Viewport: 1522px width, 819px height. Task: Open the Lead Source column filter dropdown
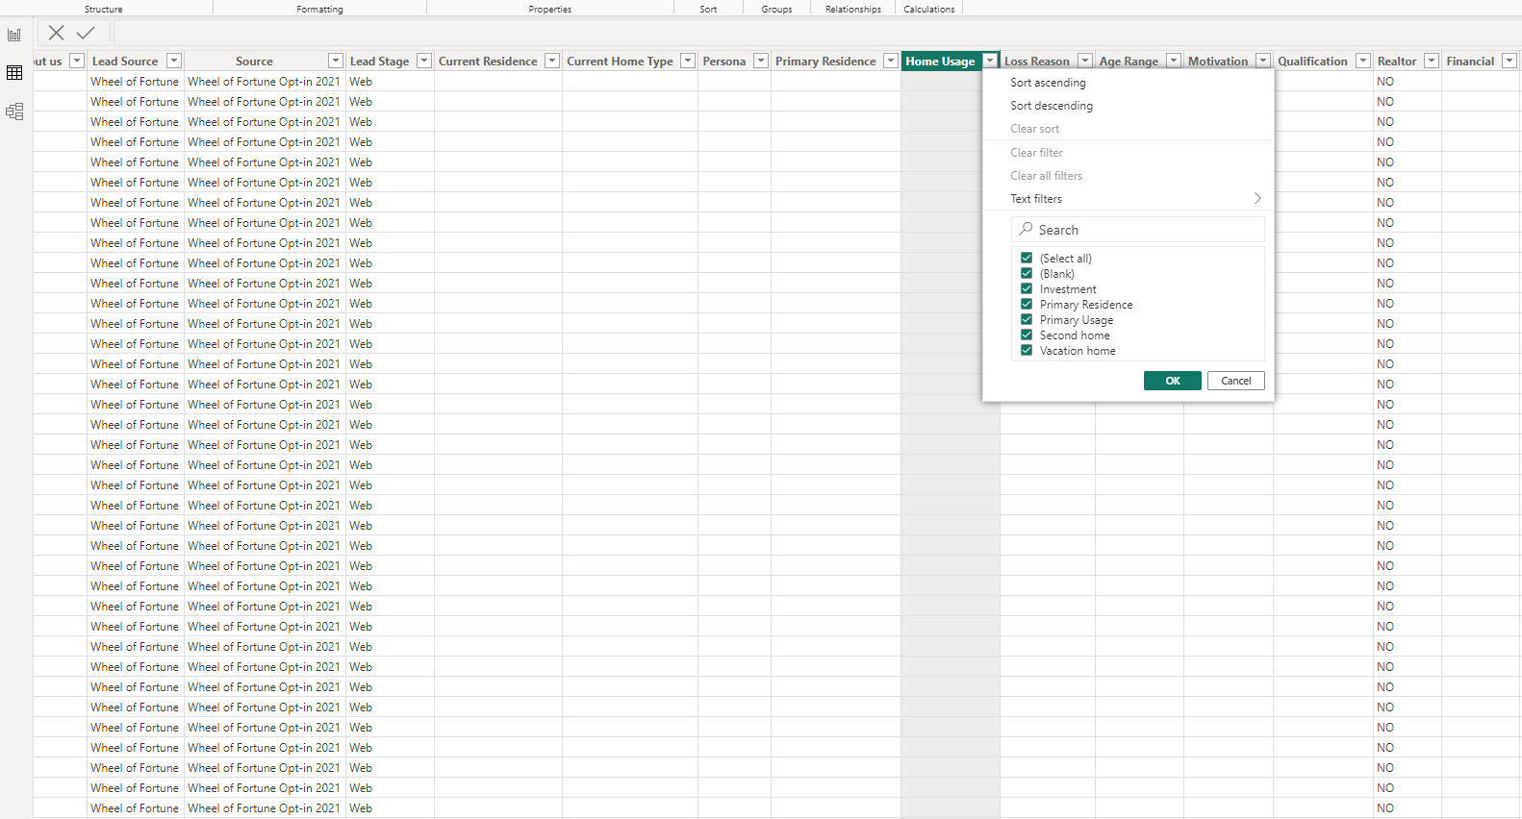[x=174, y=61]
